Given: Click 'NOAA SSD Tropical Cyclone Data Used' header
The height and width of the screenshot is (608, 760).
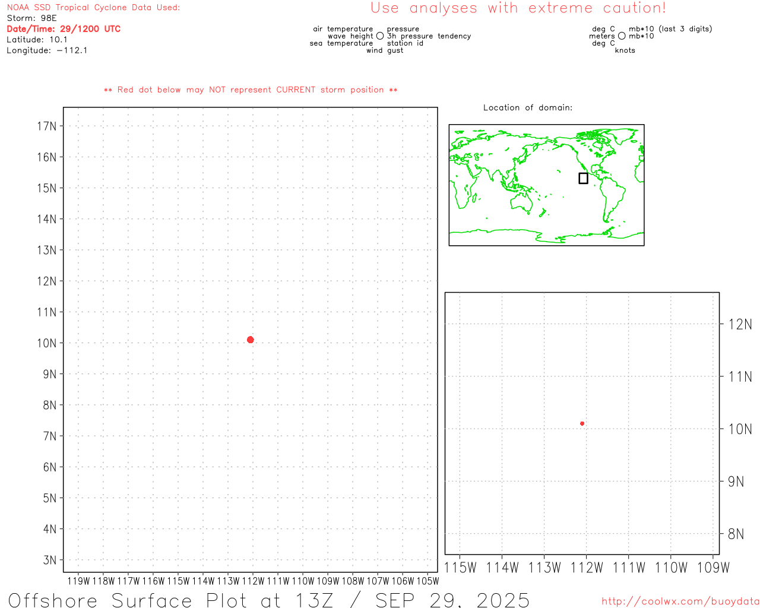Looking at the screenshot, I should [x=93, y=8].
